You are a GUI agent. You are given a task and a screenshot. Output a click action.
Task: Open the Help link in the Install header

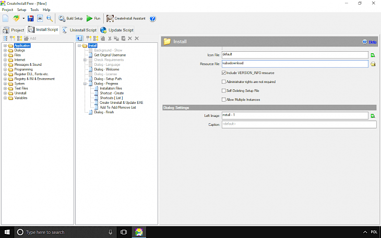373,42
